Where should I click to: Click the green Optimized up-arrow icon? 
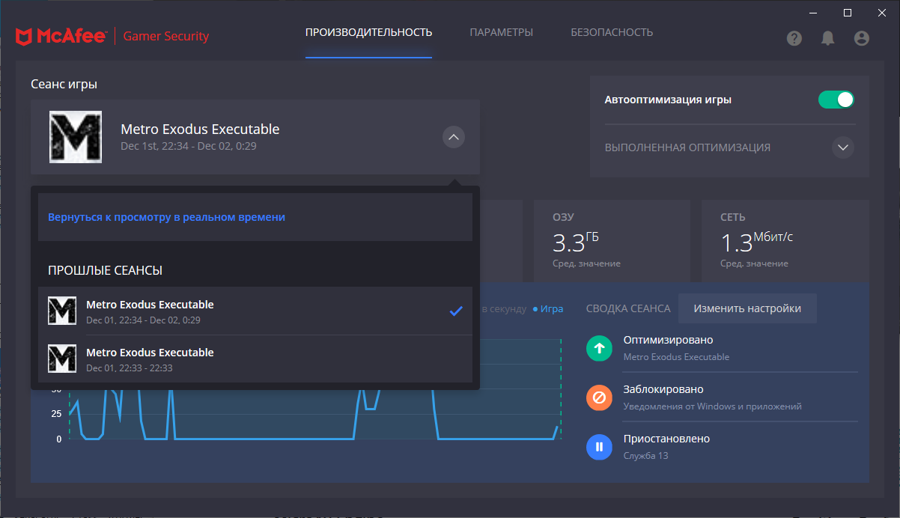(599, 348)
